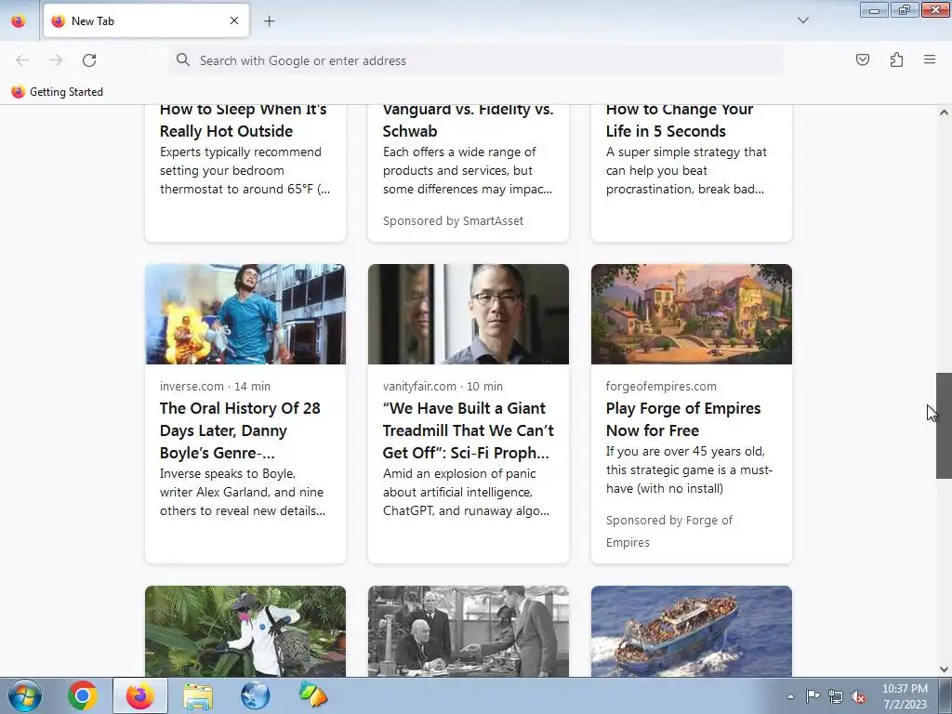Open the Giant Treadmill Sci-Fi article headline

point(469,430)
